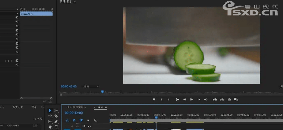Screen dimensions: 283x130
Task: Toggle V2 track eye visibility
Action: (89, 126)
